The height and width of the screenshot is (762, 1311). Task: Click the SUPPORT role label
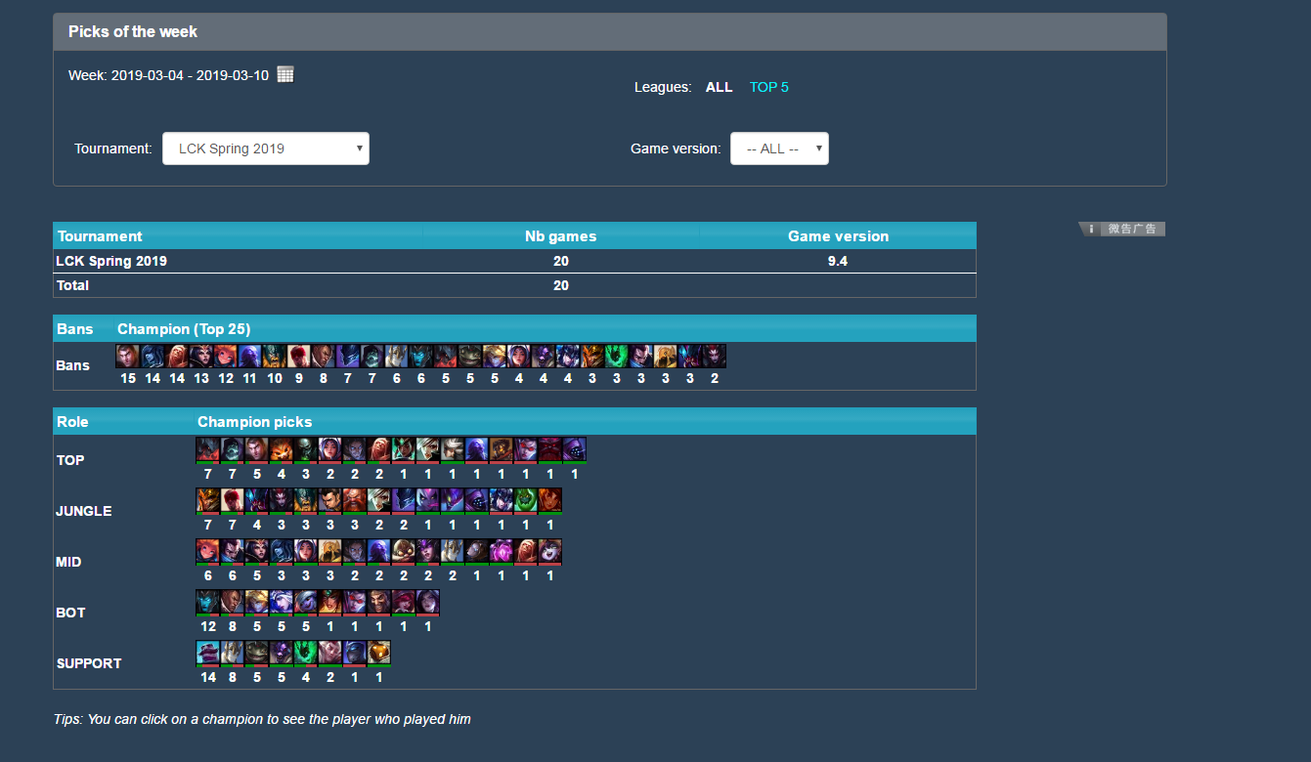point(89,663)
